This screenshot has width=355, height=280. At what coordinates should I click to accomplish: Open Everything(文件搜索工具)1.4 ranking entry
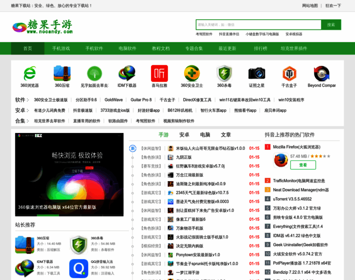(x=298, y=226)
